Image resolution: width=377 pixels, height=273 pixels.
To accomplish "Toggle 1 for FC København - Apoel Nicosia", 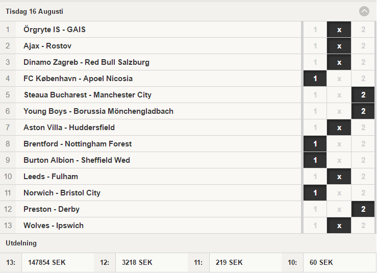I will coord(315,79).
